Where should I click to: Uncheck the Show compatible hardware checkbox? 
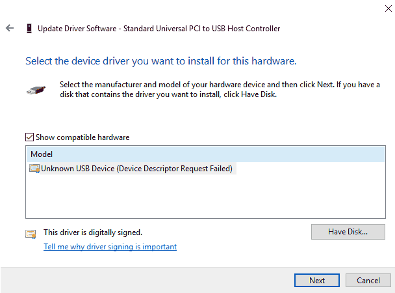(29, 137)
